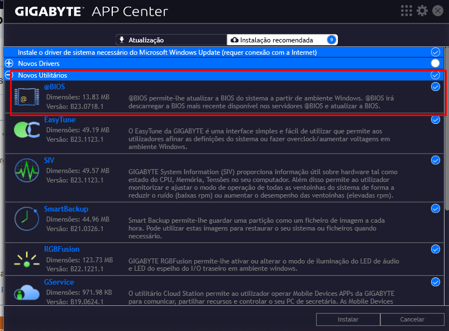This screenshot has width=449, height=331.
Task: Click the RGBFusion description paragraph
Action: click(x=264, y=265)
